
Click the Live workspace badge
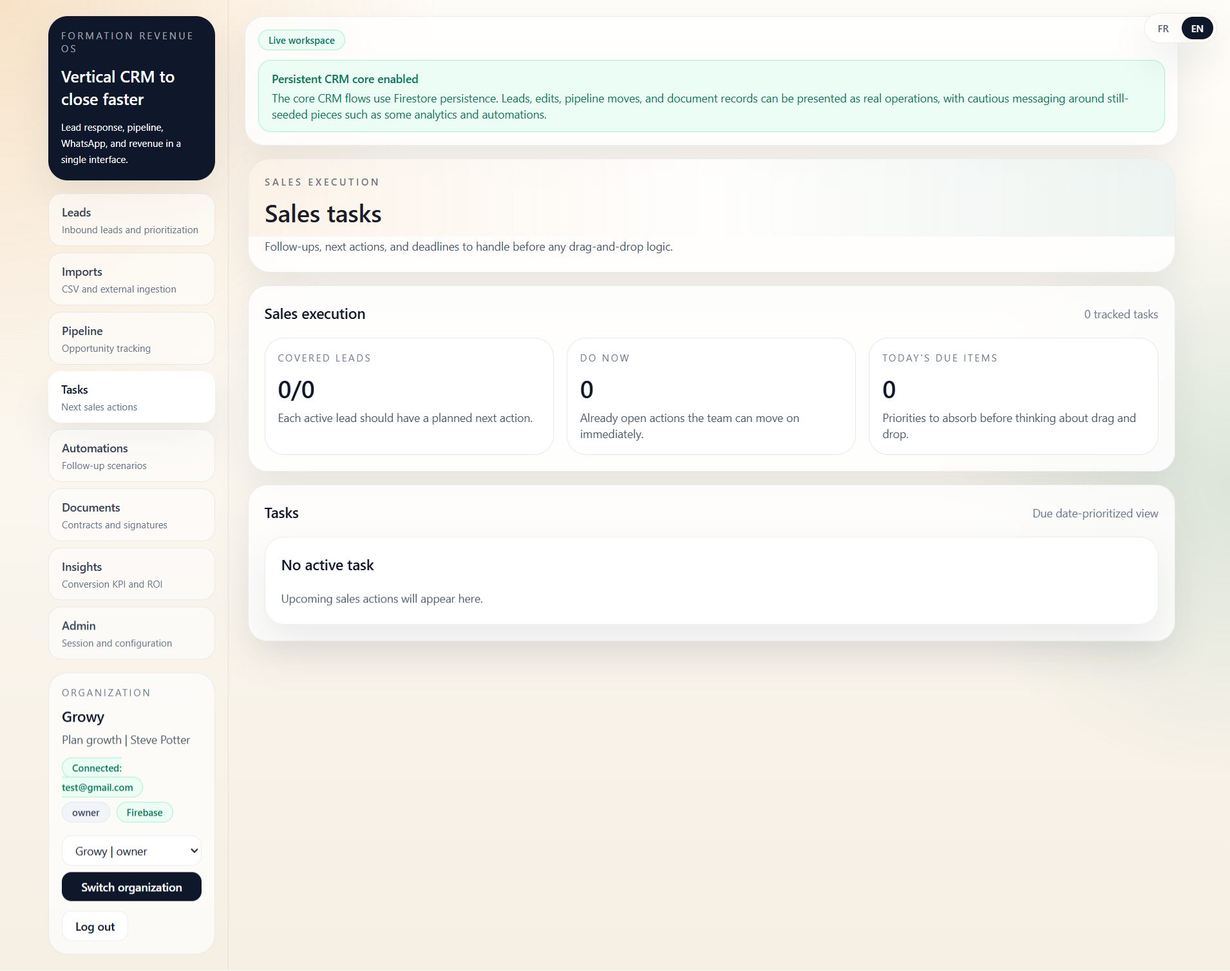pos(301,41)
